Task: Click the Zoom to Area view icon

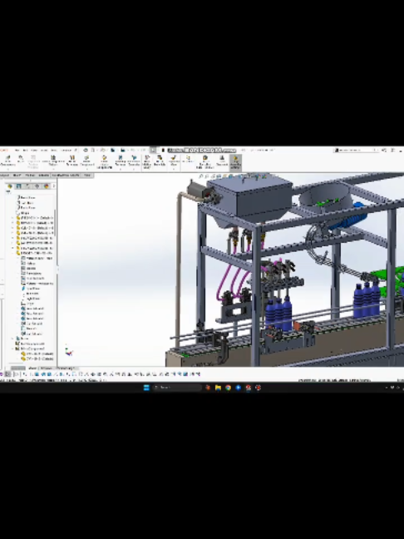Action: click(x=207, y=176)
